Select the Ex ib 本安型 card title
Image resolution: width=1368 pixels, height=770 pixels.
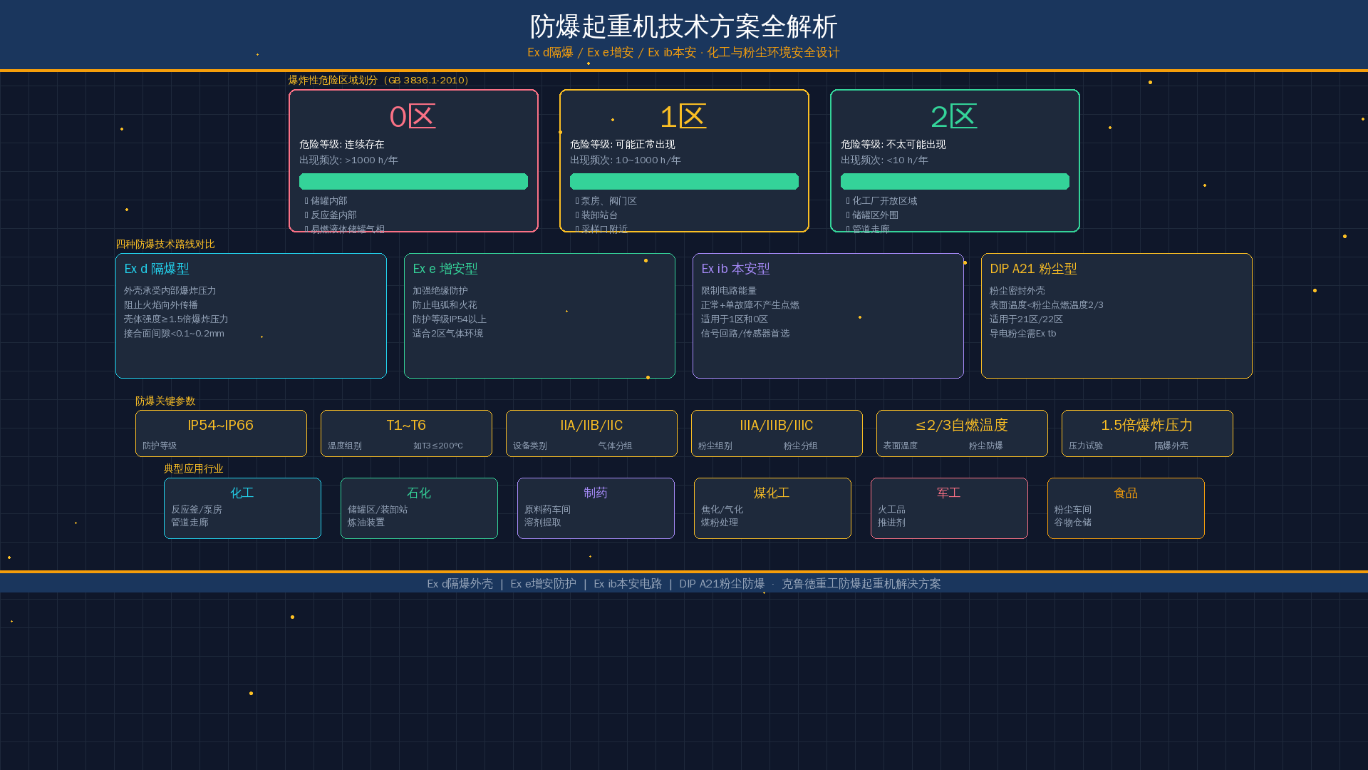coord(735,269)
